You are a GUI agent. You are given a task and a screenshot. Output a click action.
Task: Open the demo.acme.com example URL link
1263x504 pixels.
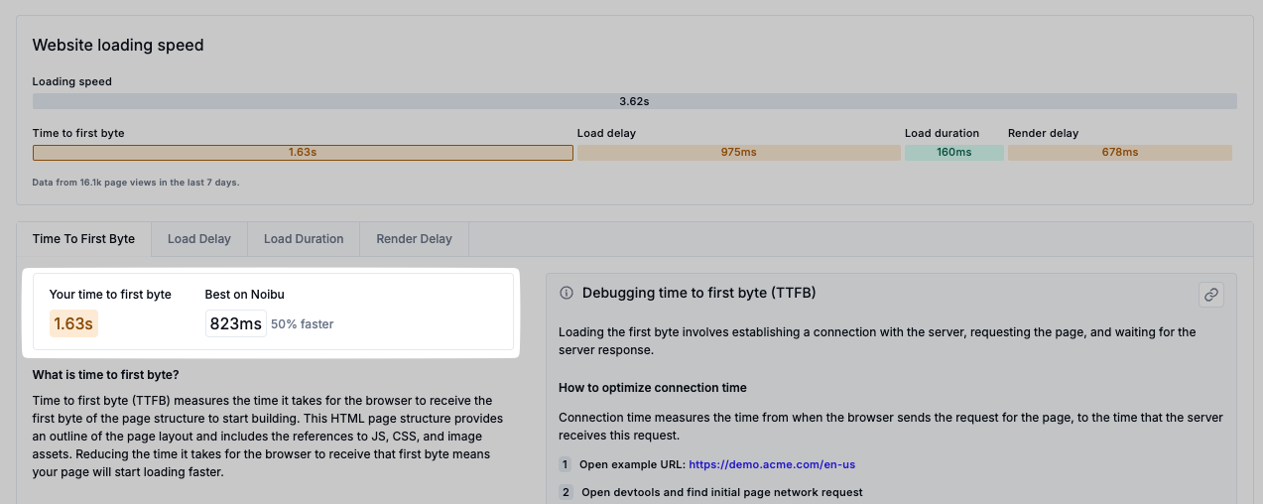pyautogui.click(x=772, y=464)
